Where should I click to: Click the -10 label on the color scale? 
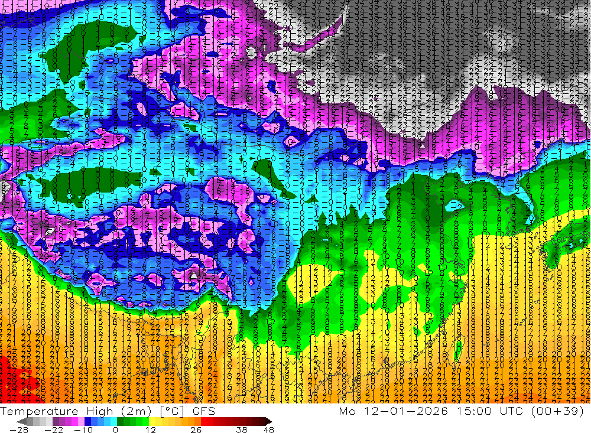[83, 430]
